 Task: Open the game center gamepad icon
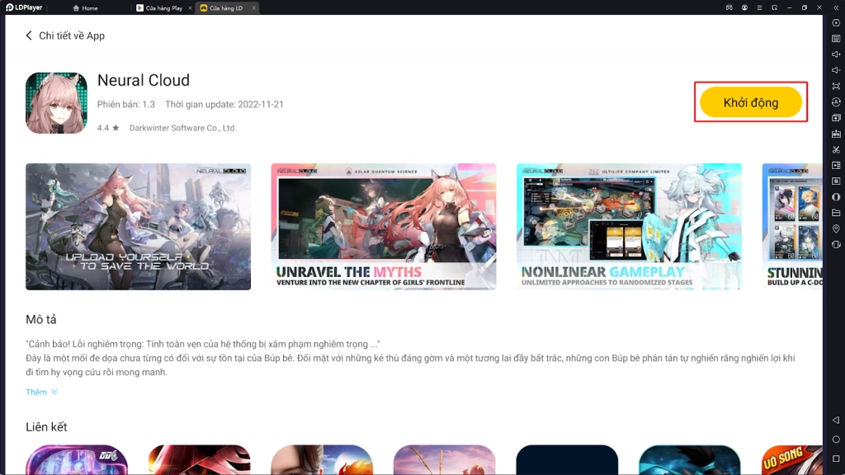coord(729,7)
